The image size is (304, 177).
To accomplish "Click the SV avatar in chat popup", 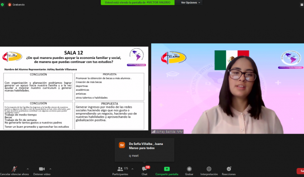I will point(122,145).
